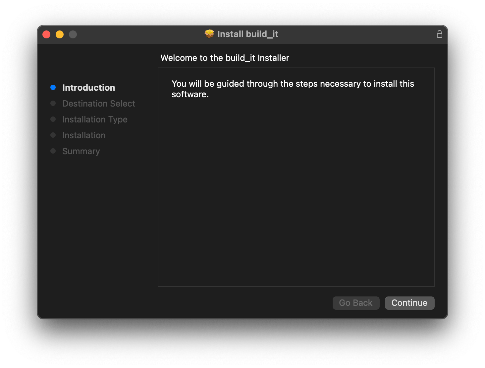Close the installer with the red button
The height and width of the screenshot is (368, 485).
(46, 34)
